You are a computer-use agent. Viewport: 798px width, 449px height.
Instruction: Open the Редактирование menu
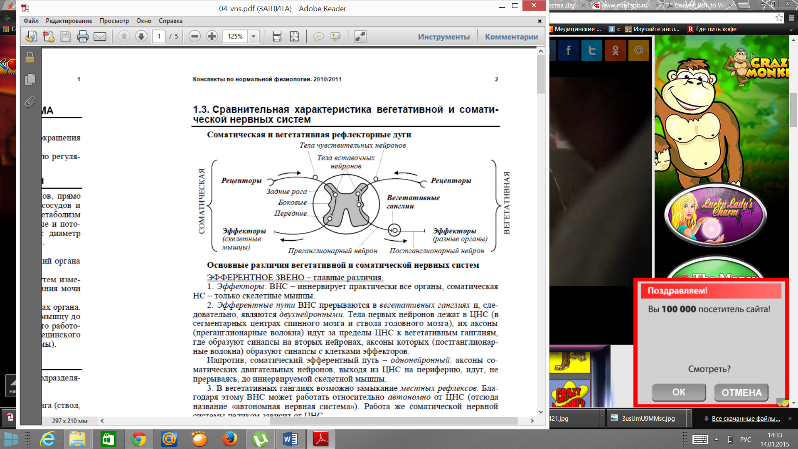(x=69, y=21)
